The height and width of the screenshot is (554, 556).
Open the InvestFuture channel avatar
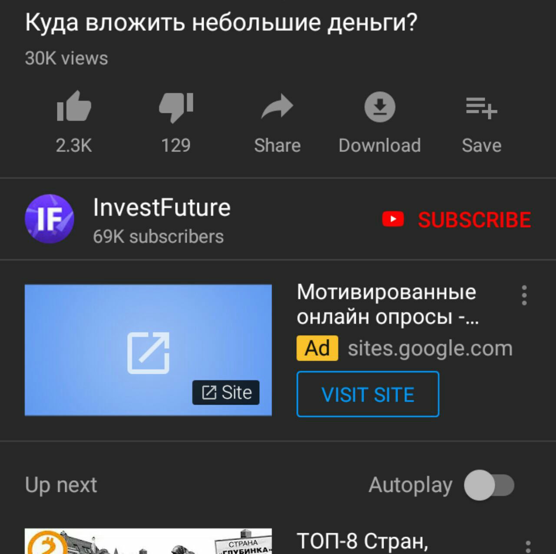click(x=50, y=218)
